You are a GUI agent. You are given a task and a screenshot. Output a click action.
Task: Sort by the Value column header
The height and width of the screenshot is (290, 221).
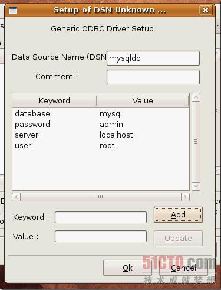(143, 100)
